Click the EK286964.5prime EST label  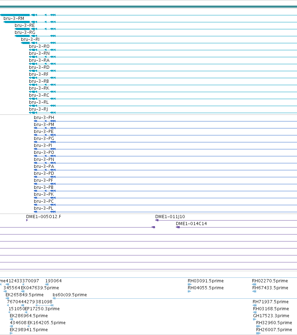pyautogui.click(x=29, y=316)
